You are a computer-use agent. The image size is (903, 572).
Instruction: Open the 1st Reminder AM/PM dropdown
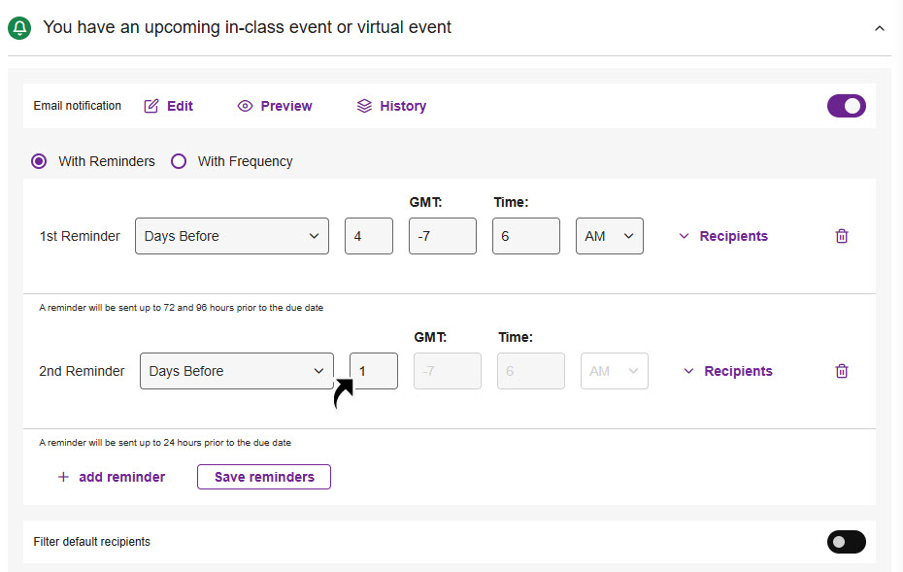pyautogui.click(x=609, y=236)
